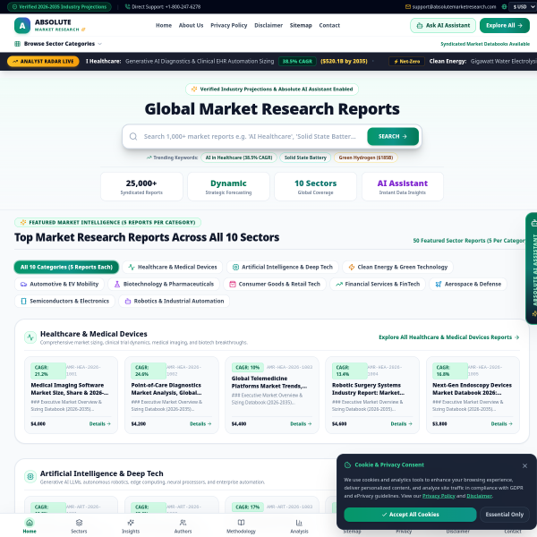The image size is (537, 537).
Task: Click the Home icon in bottom bar
Action: 30,523
